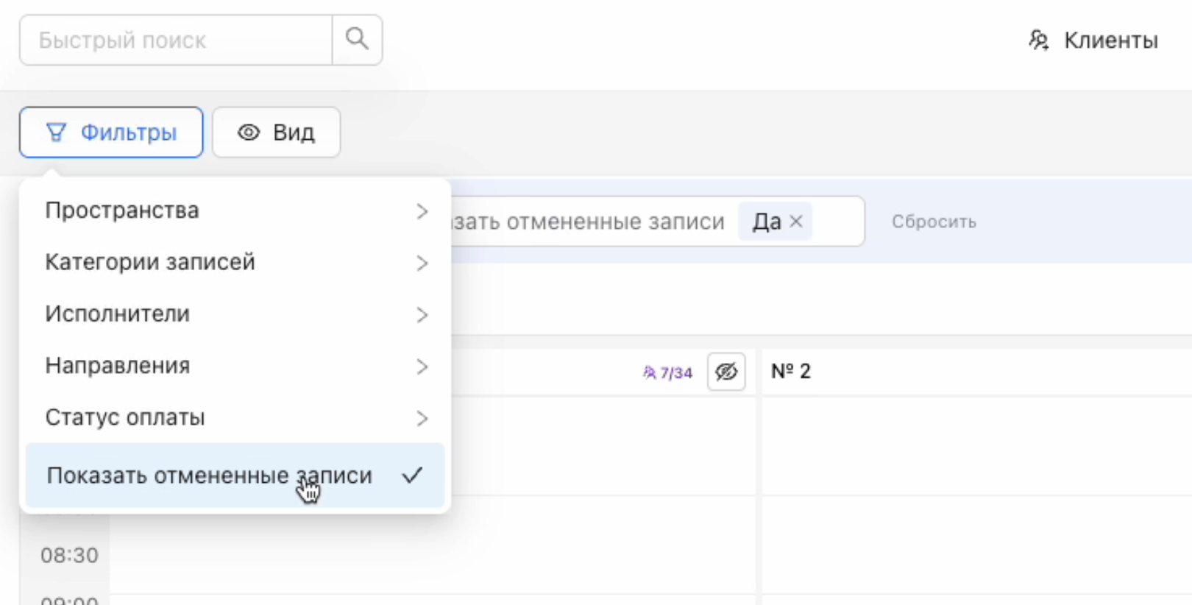Image resolution: width=1192 pixels, height=605 pixels.
Task: Click the 08:30 time label
Action: pos(69,555)
